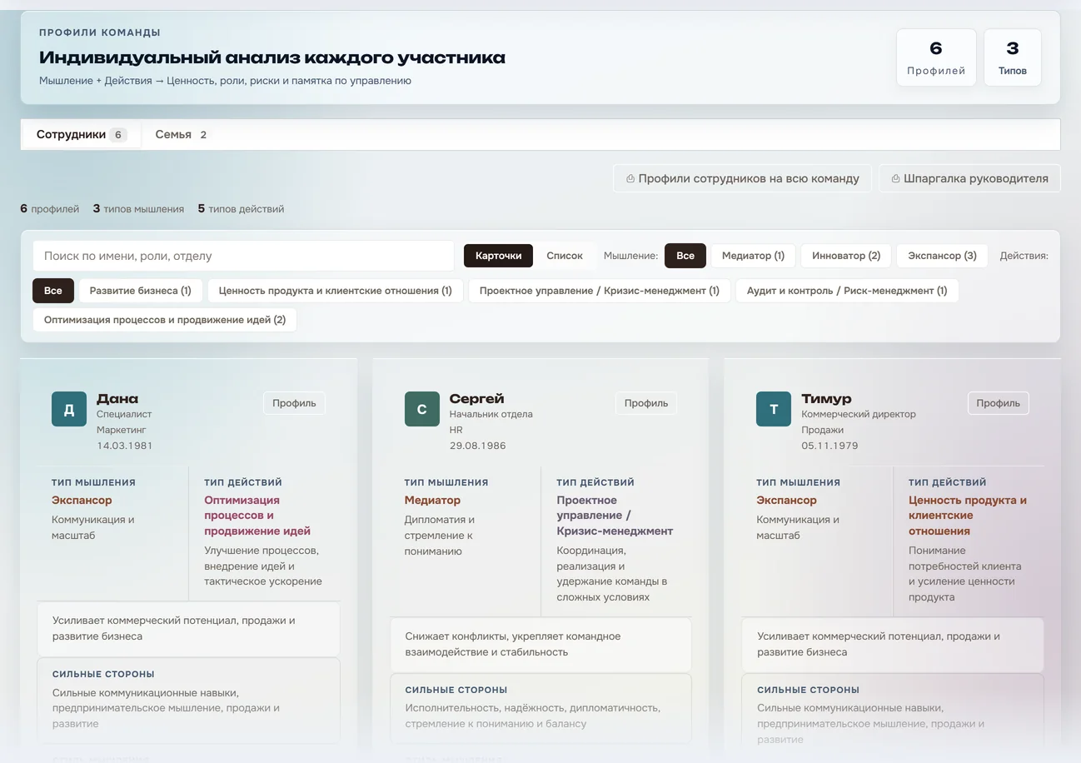Filter by Проектное управление / Кризис-менеджмент (1)

coord(600,291)
